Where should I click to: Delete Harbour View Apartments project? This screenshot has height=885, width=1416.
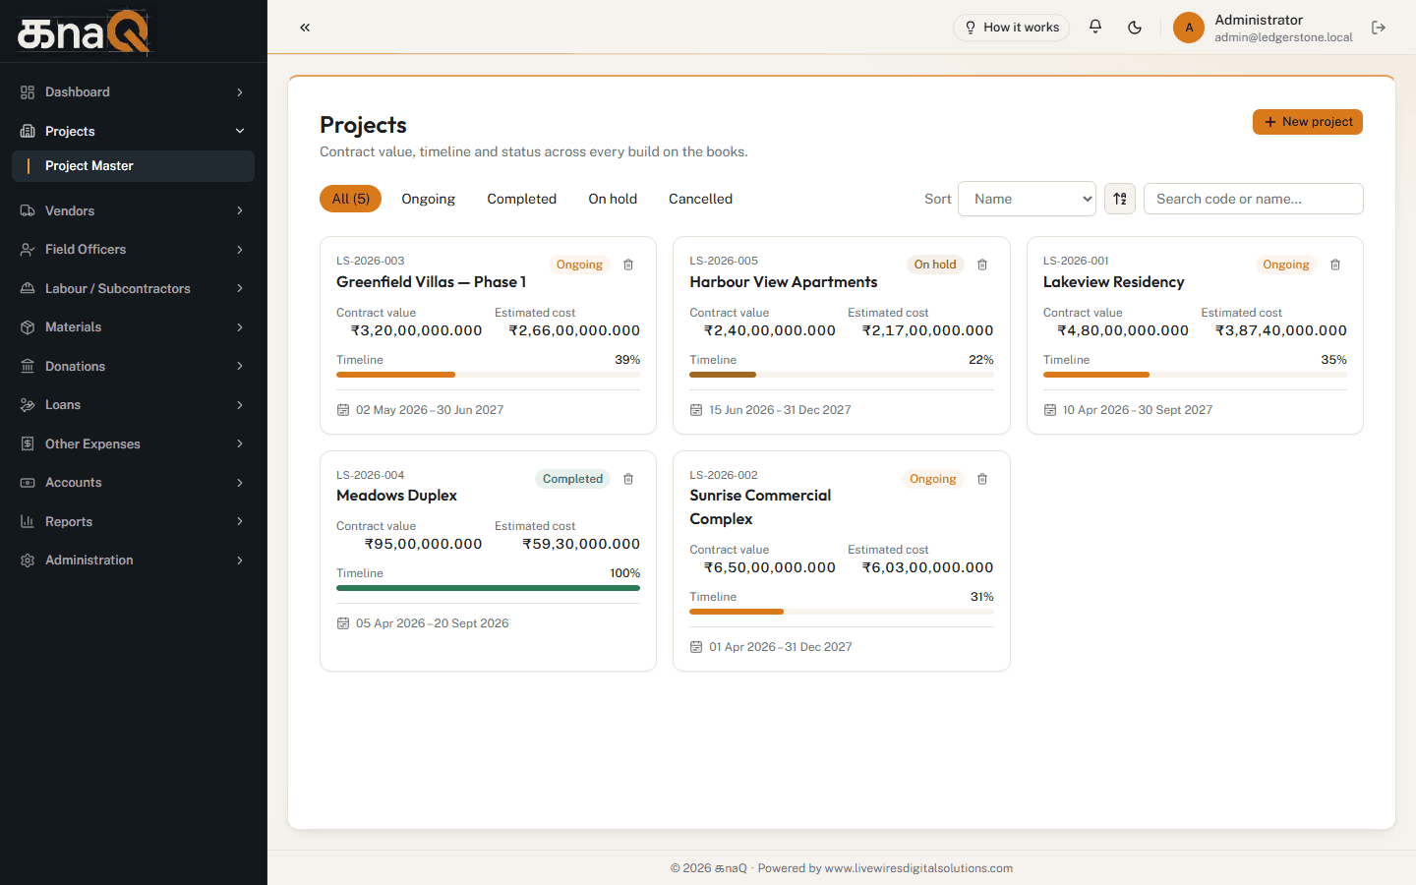point(982,265)
